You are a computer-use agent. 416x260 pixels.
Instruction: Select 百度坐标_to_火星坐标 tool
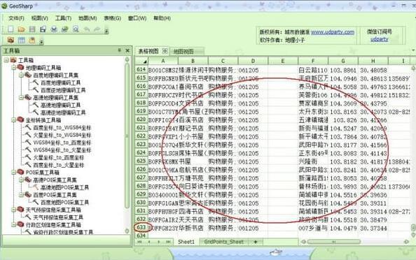[58, 165]
